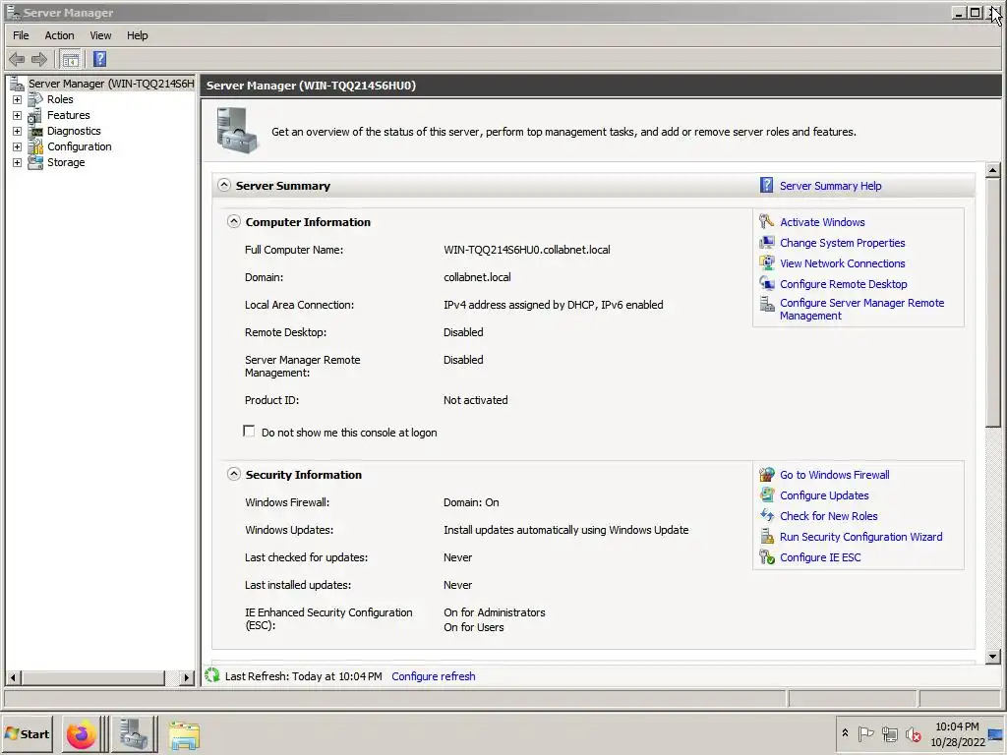This screenshot has height=755, width=1007.
Task: Click the Run Security Configuration Wizard icon
Action: (767, 537)
